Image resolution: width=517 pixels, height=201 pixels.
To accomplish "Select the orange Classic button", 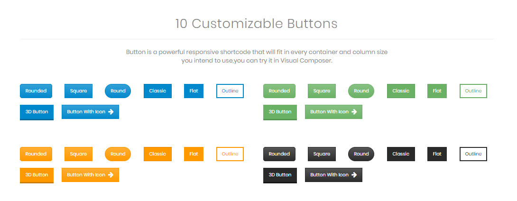I will point(157,154).
